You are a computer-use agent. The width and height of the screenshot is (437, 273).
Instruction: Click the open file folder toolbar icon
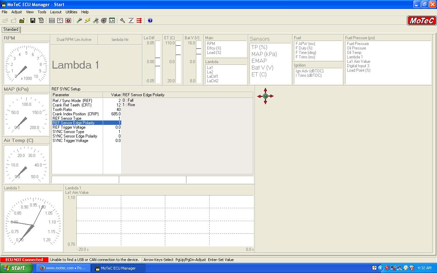(x=5, y=20)
